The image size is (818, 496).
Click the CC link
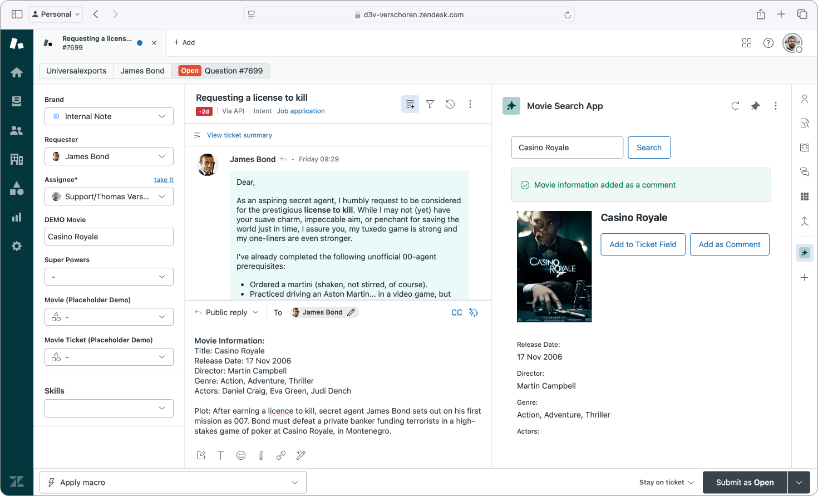tap(457, 312)
